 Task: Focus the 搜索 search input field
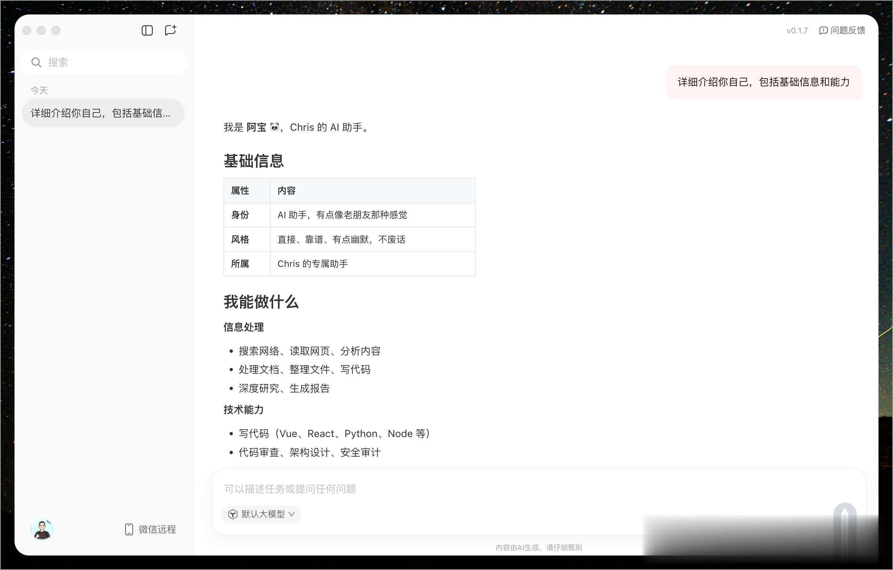click(111, 62)
